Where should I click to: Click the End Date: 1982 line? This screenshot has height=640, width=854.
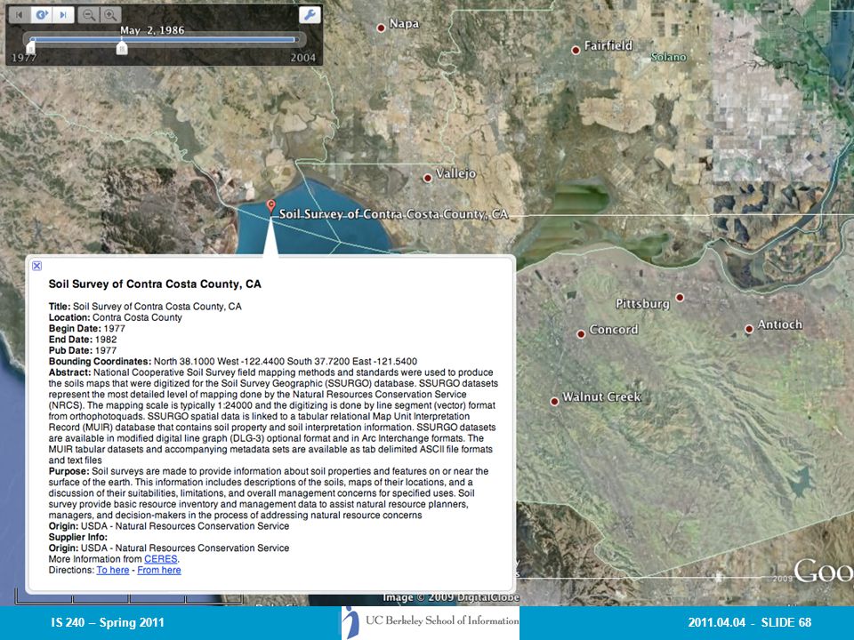83,340
